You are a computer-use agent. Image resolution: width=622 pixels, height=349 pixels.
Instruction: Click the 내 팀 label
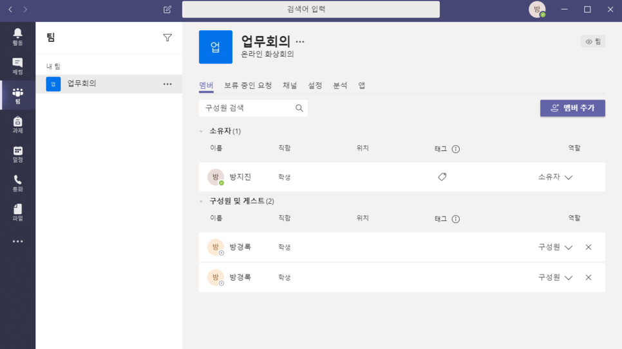point(53,67)
